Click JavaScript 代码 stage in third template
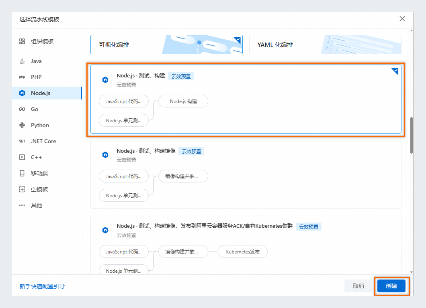Screen dimensions: 426x308 pyautogui.click(x=124, y=251)
